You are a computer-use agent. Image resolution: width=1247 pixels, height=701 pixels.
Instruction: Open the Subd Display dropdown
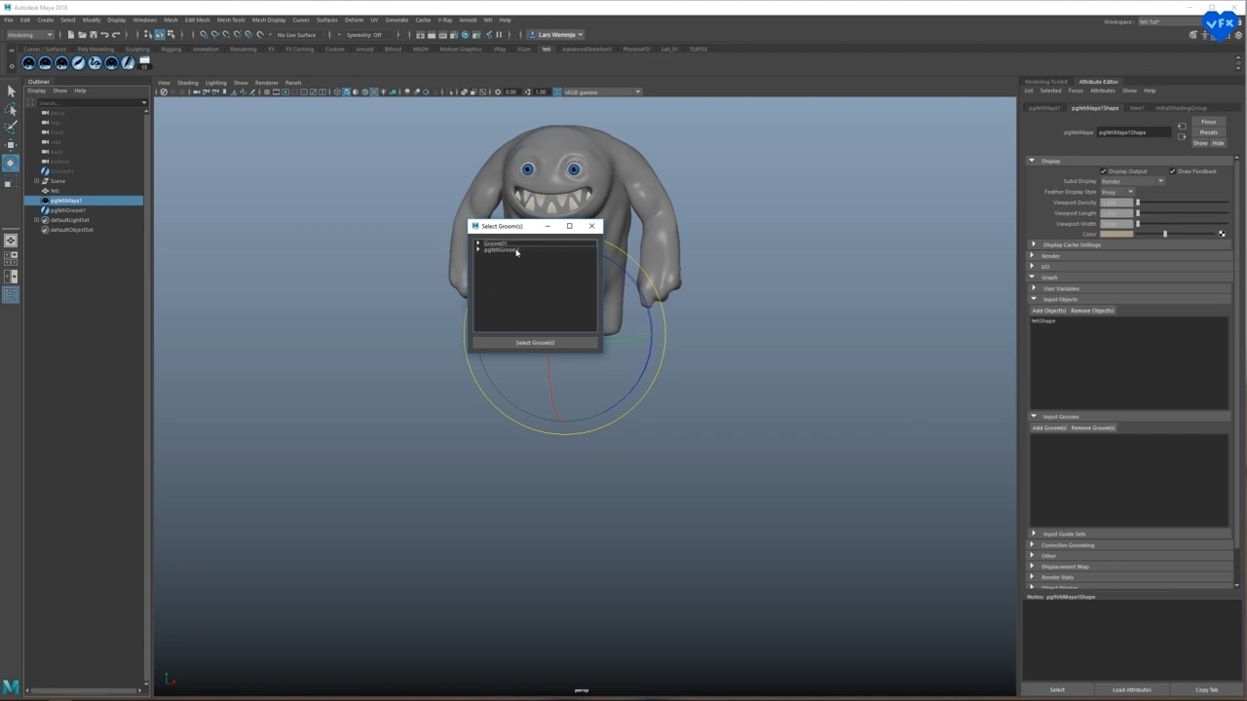(1132, 181)
